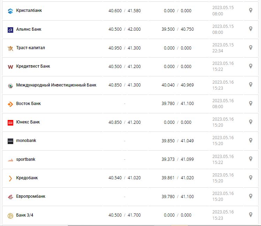Open the Международный Инвестиционный Банк link

click(x=56, y=85)
